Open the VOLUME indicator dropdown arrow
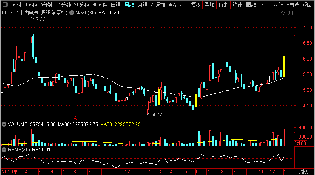The width and height of the screenshot is (315, 175). [4, 124]
